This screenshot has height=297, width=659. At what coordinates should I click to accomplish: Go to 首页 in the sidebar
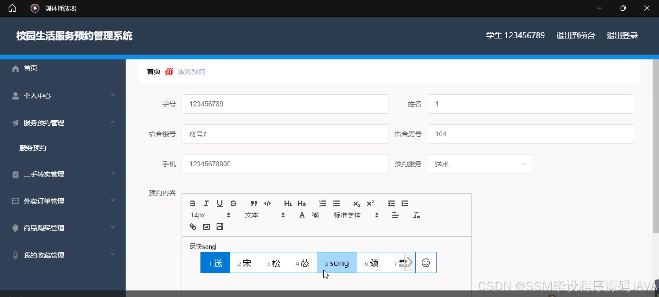[x=63, y=68]
